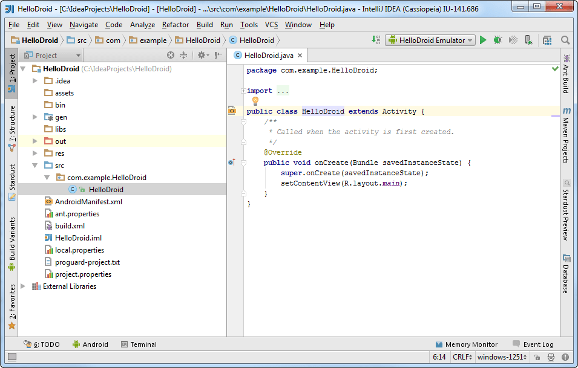
Task: Close the HelloDroid.java tab
Action: (x=300, y=56)
